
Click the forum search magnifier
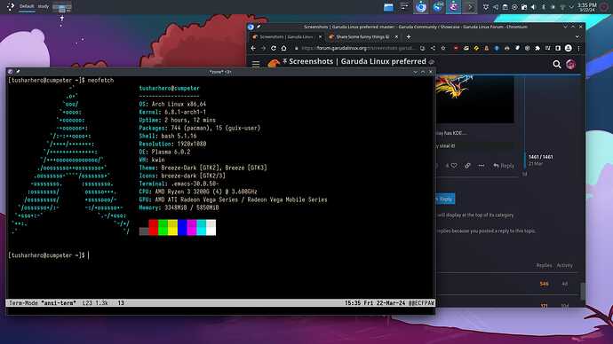pos(557,65)
